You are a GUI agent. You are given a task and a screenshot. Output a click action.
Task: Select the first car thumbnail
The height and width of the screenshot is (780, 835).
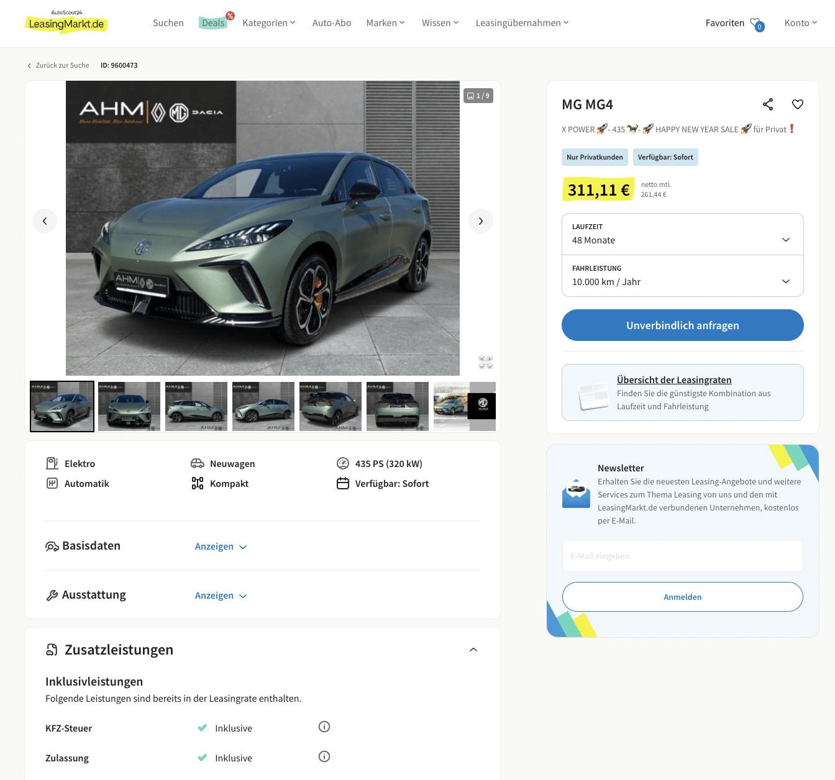click(x=62, y=406)
